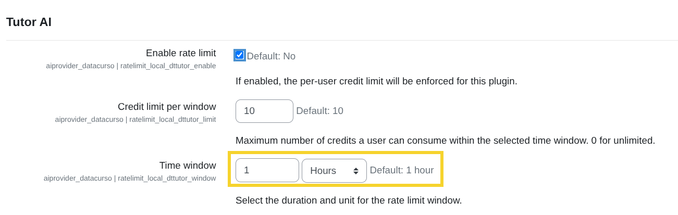Click the "Select the duration and unit" description
The image size is (678, 215).
(x=349, y=200)
